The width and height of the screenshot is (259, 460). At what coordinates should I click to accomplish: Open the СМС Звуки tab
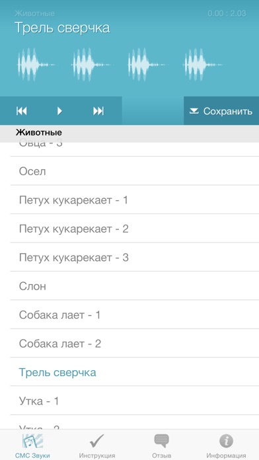pyautogui.click(x=32, y=445)
